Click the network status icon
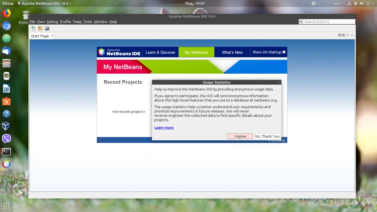Image resolution: width=377 pixels, height=212 pixels. [x=349, y=3]
